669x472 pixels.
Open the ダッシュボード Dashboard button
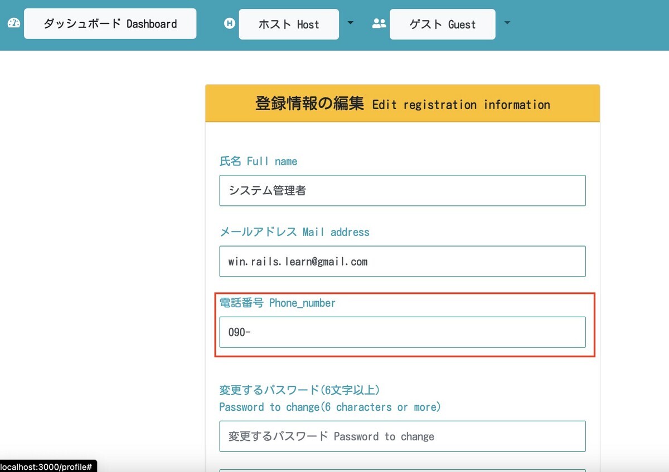110,24
